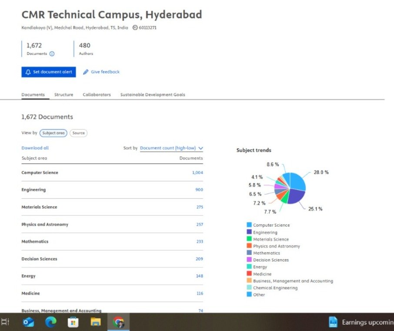The height and width of the screenshot is (331, 394).
Task: Open Outlook from the taskbar
Action: (28, 322)
